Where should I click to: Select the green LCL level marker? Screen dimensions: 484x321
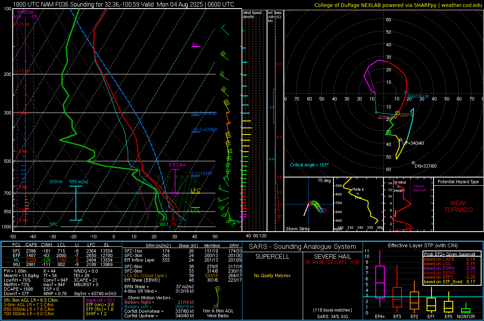[x=195, y=210]
